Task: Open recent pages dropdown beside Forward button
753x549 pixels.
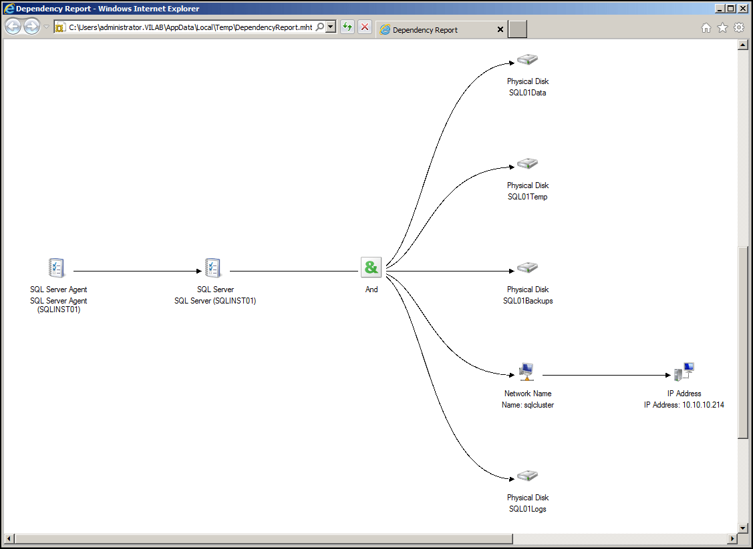Action: tap(47, 27)
